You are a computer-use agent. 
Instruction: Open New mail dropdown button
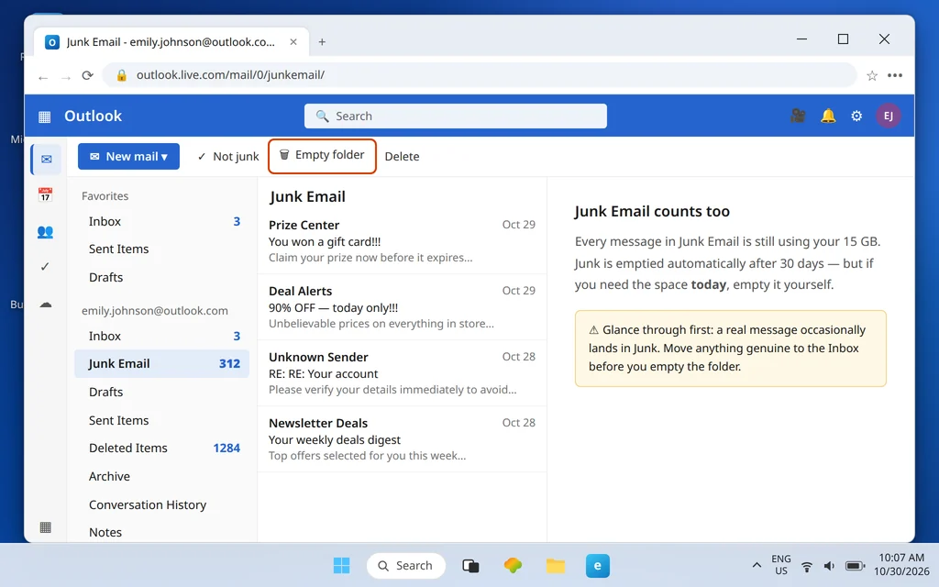click(128, 156)
